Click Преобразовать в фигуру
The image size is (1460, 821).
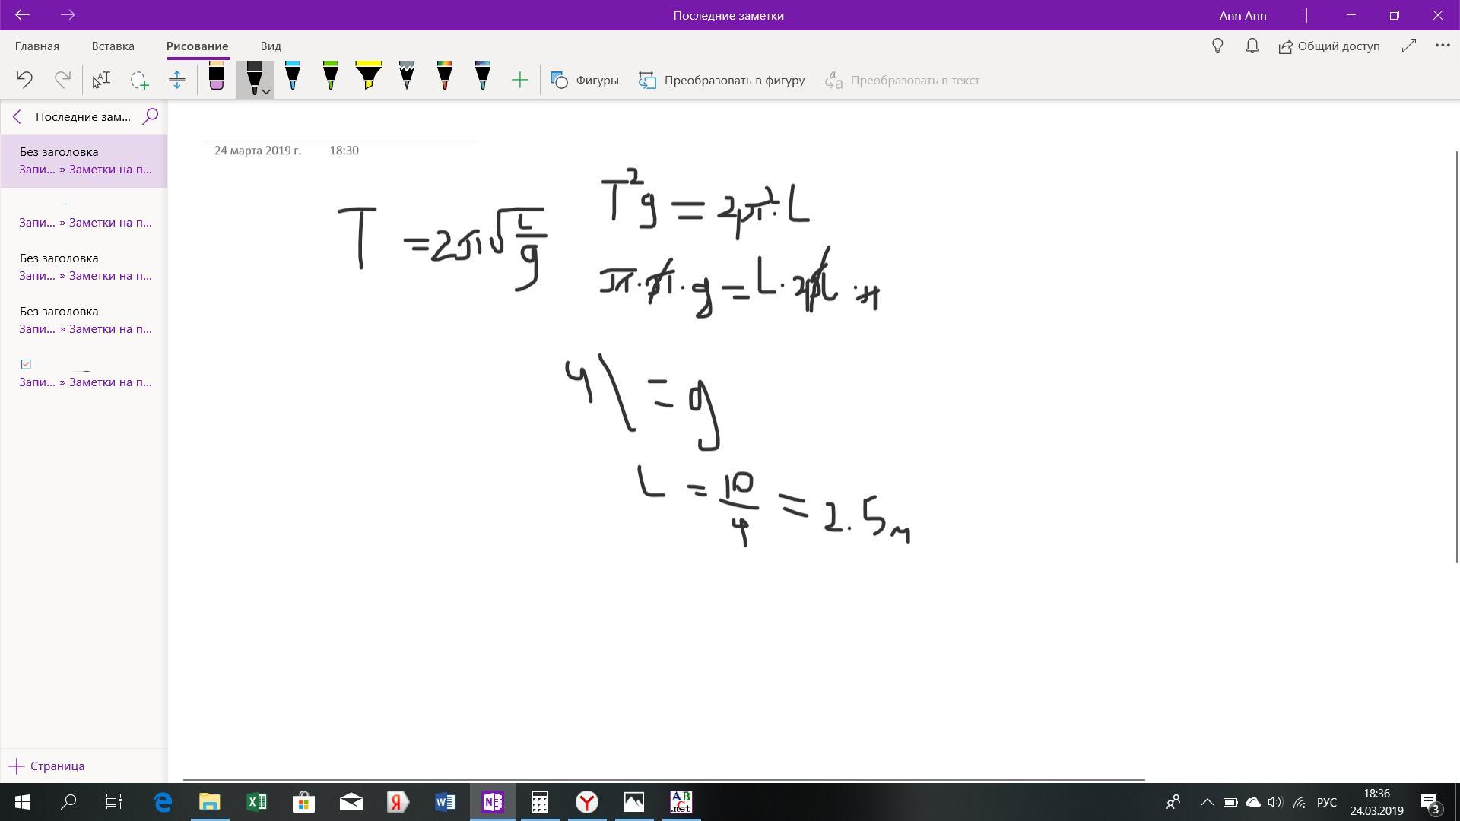pyautogui.click(x=722, y=80)
